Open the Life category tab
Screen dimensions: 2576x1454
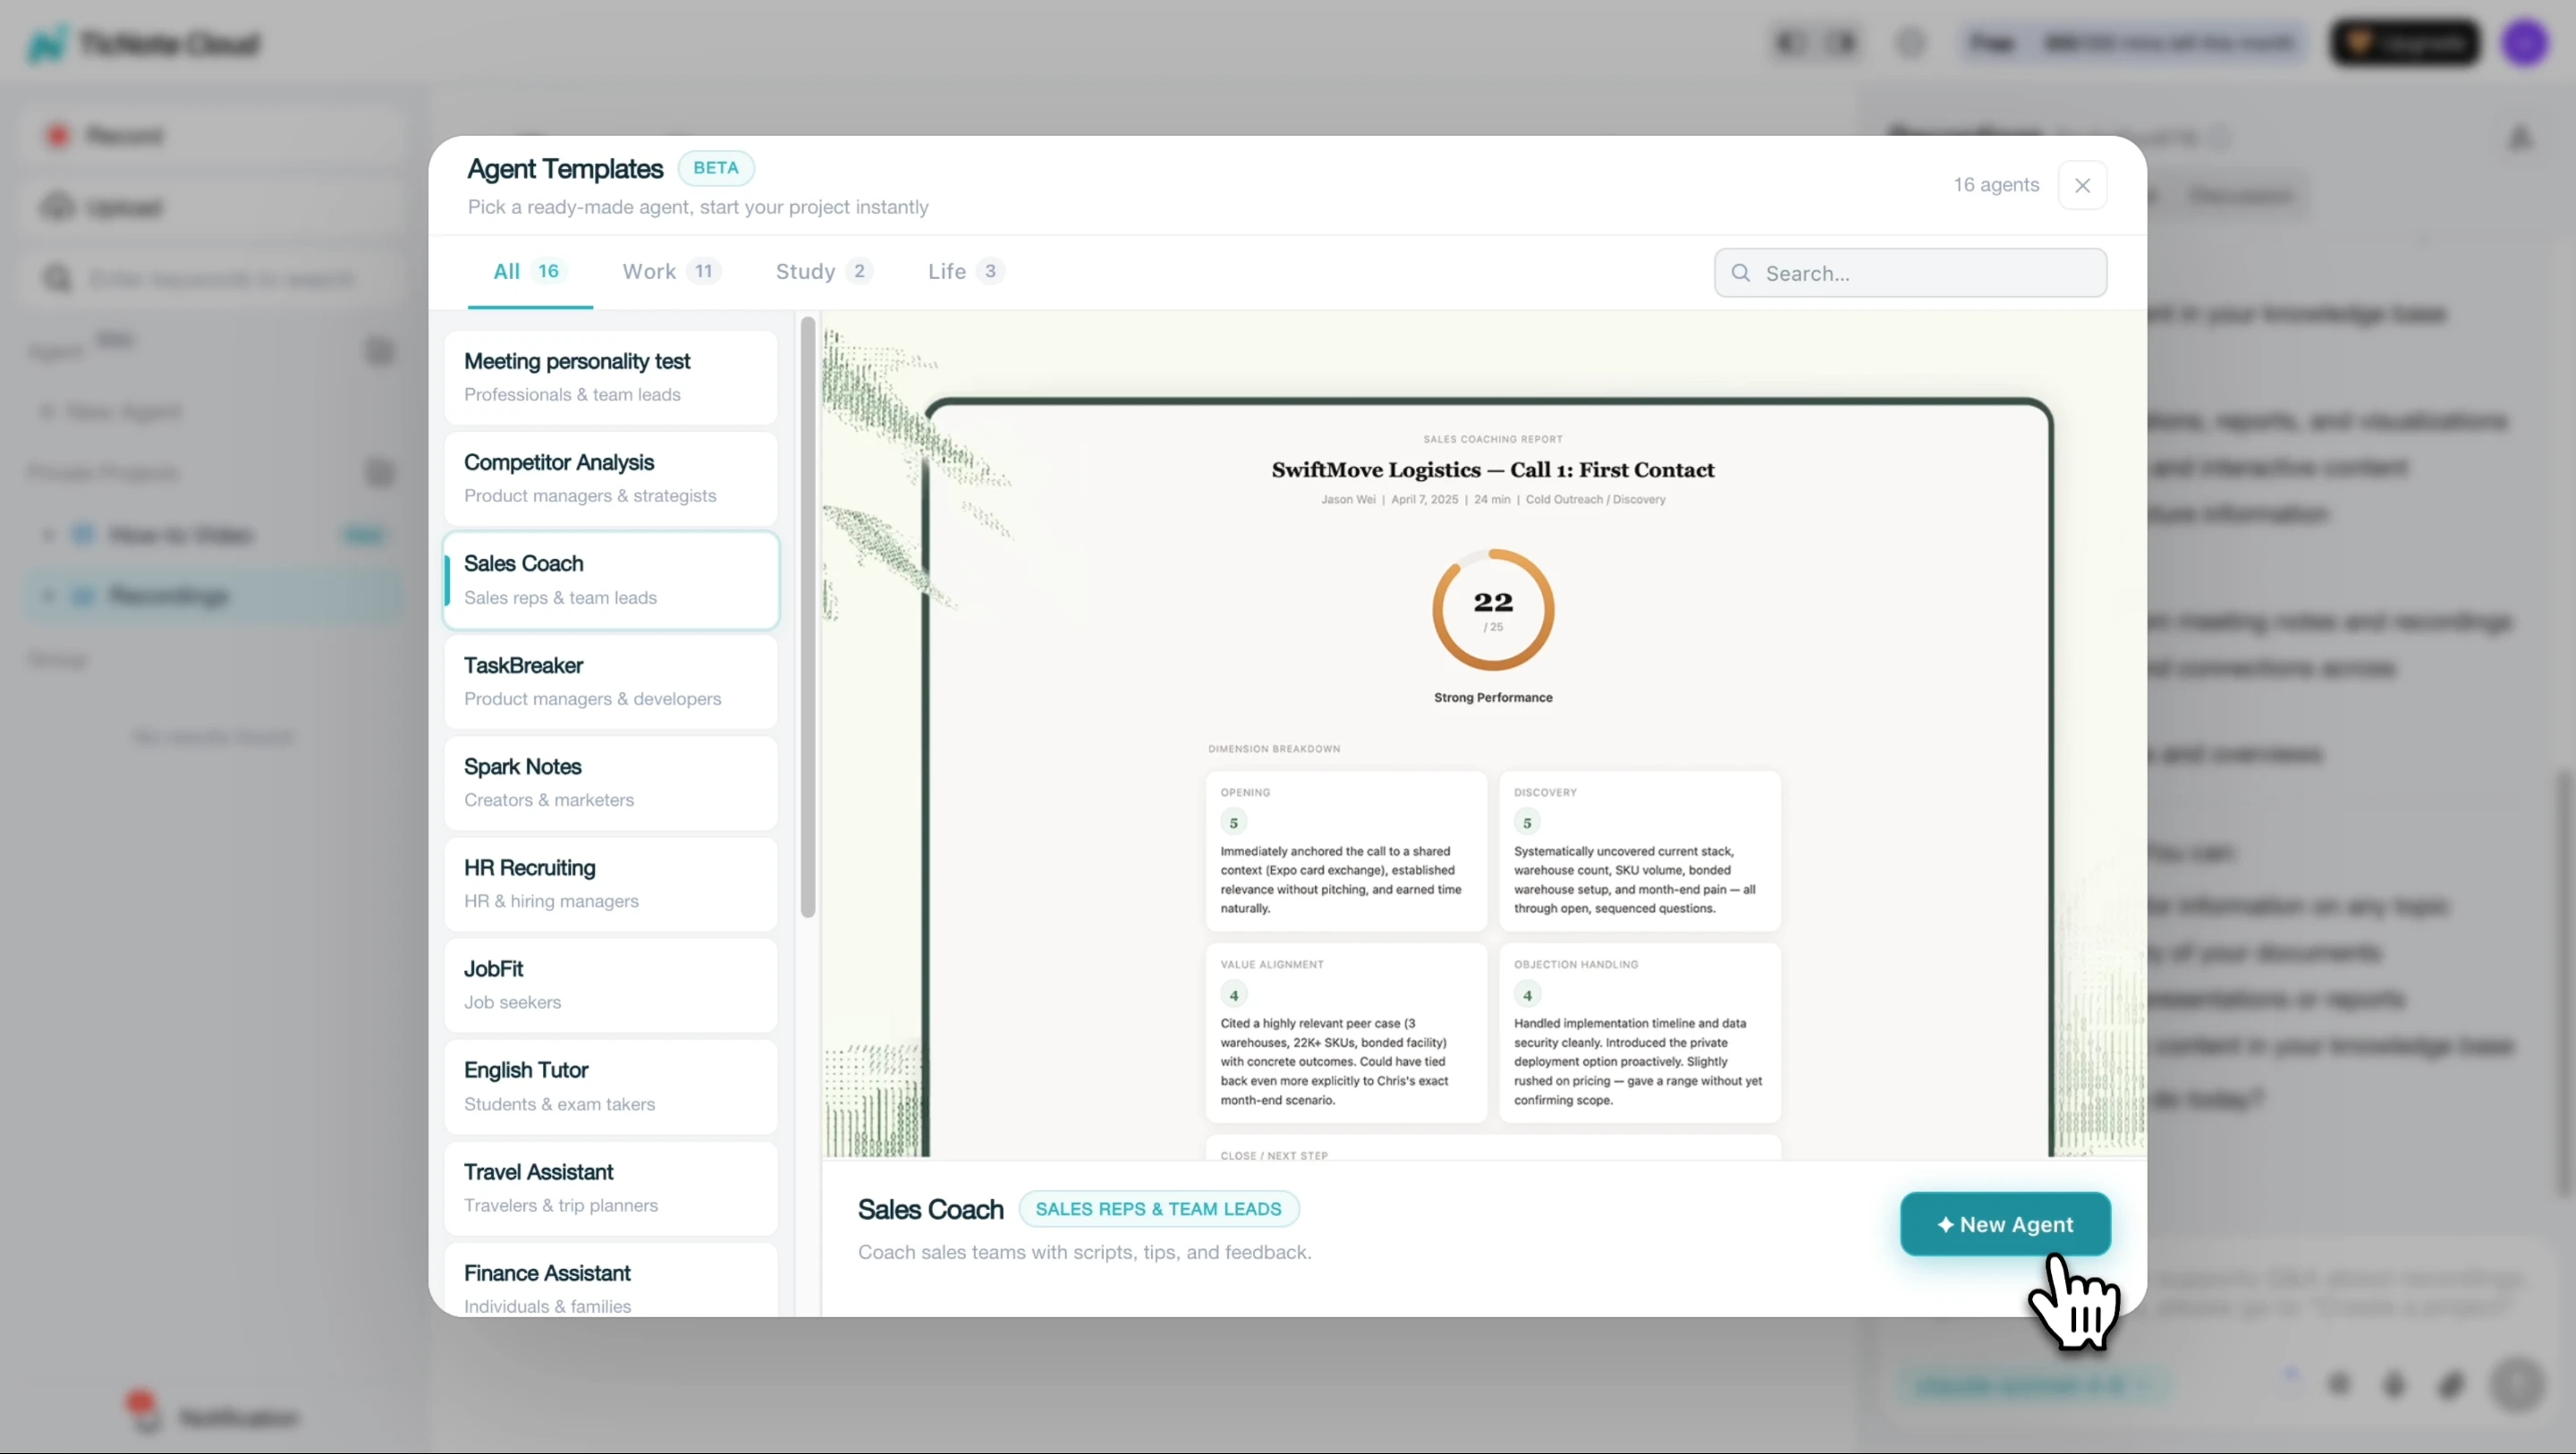pos(965,271)
